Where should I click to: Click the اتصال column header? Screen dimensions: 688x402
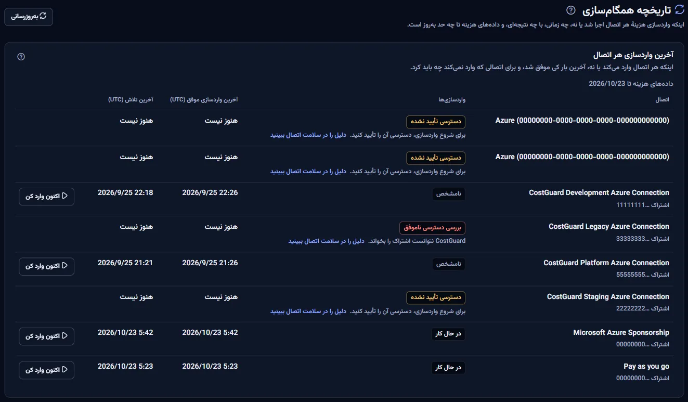pos(663,99)
